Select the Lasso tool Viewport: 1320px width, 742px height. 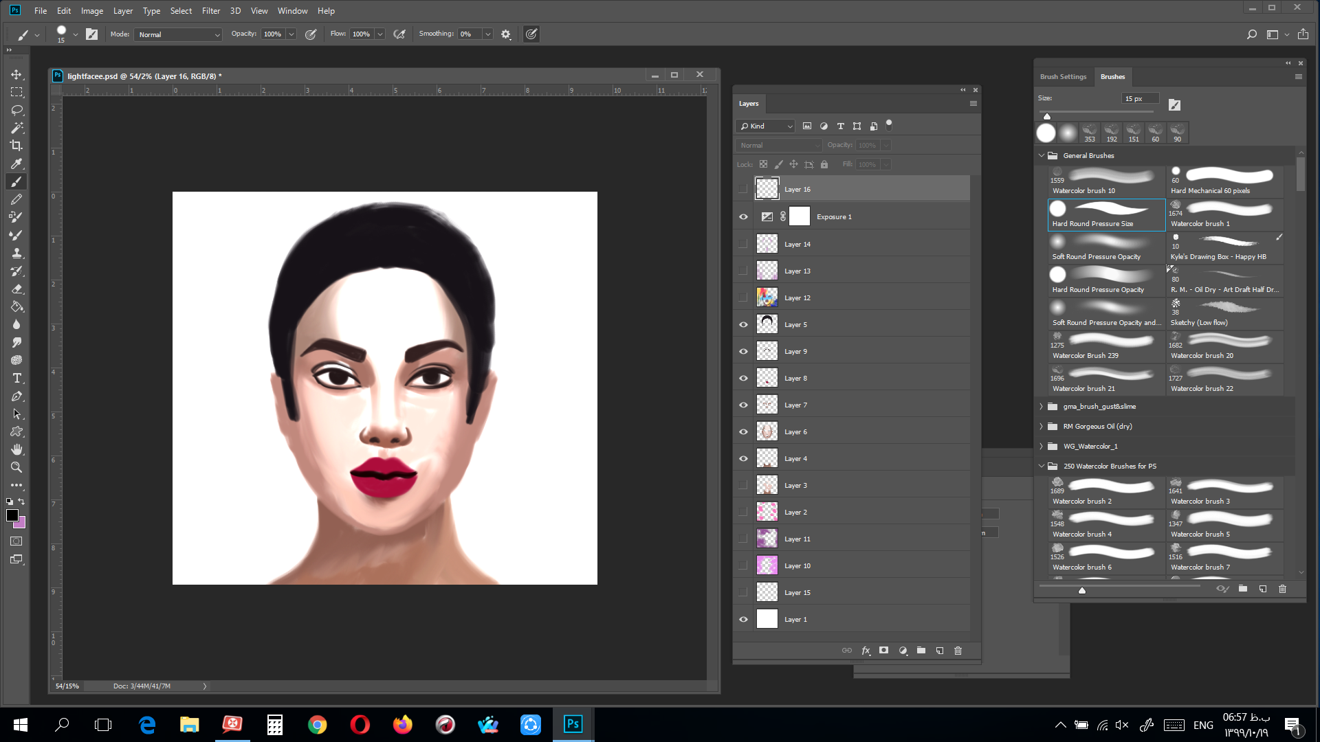point(16,110)
